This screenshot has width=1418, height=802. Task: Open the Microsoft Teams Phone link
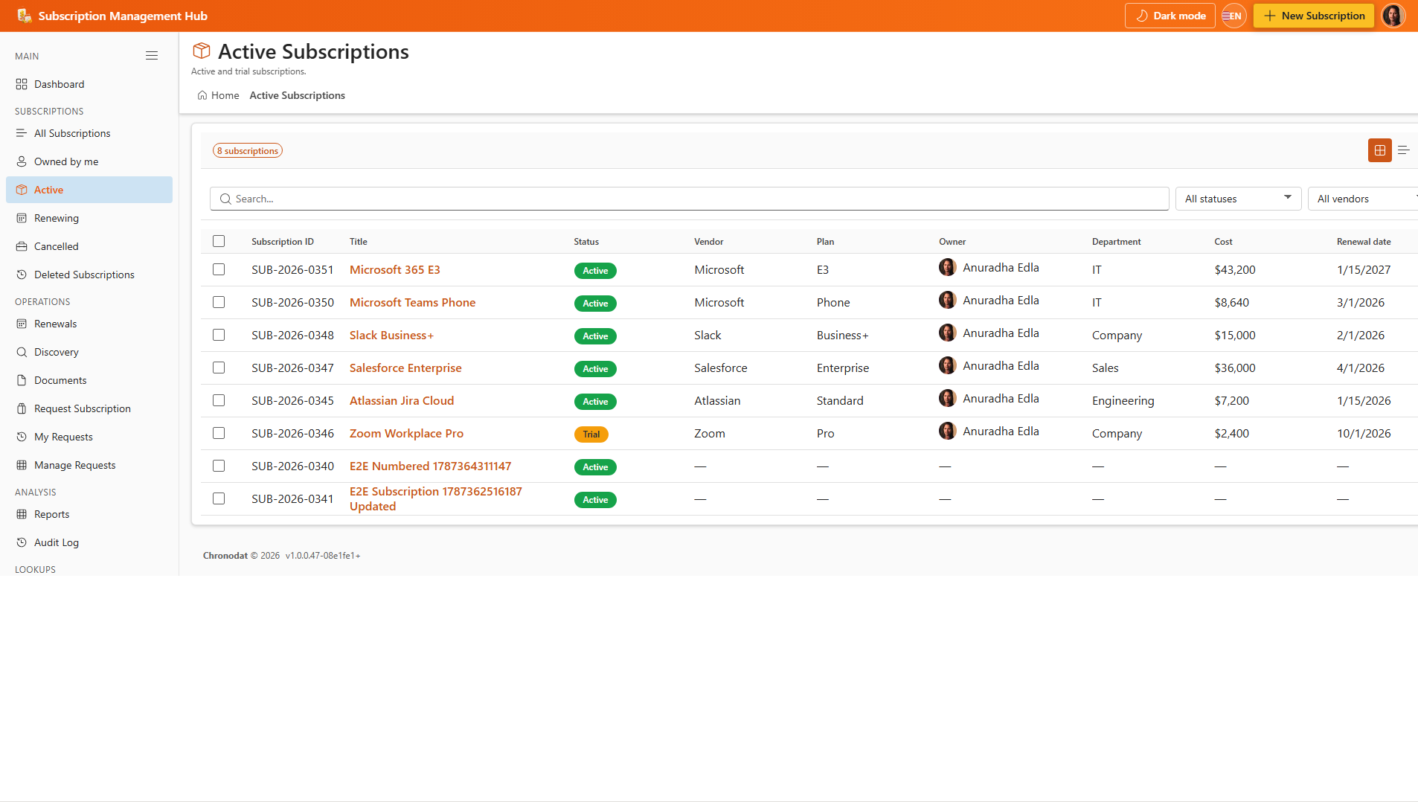(412, 302)
